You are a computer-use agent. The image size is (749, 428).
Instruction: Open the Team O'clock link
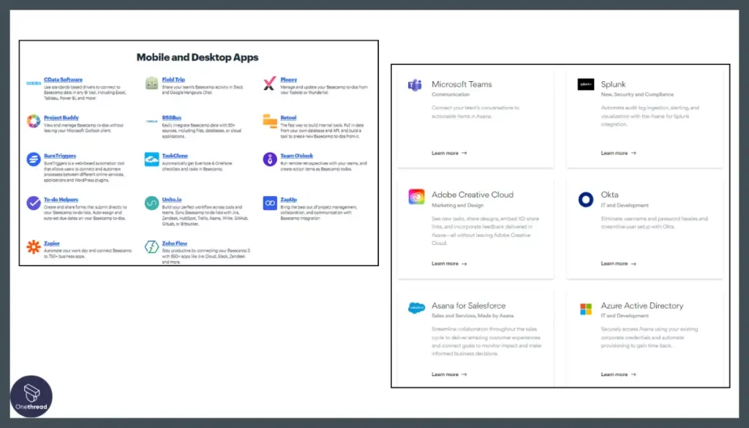(297, 156)
